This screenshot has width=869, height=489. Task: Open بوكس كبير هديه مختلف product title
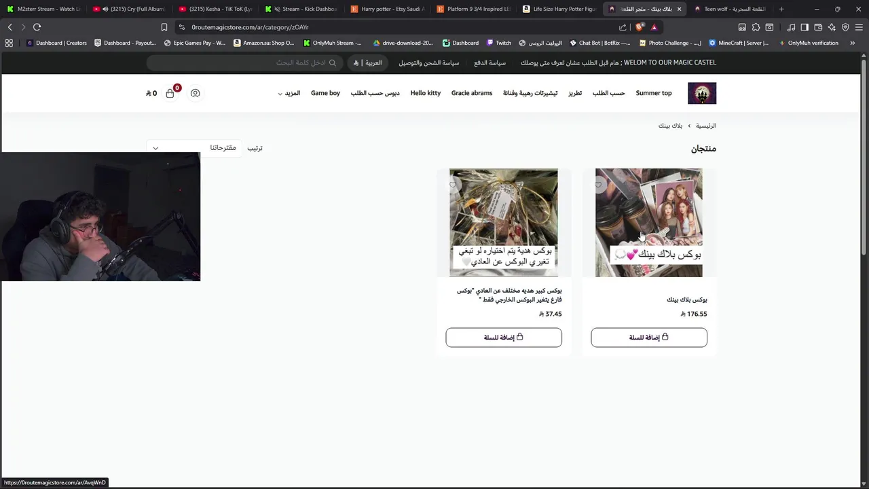(509, 295)
